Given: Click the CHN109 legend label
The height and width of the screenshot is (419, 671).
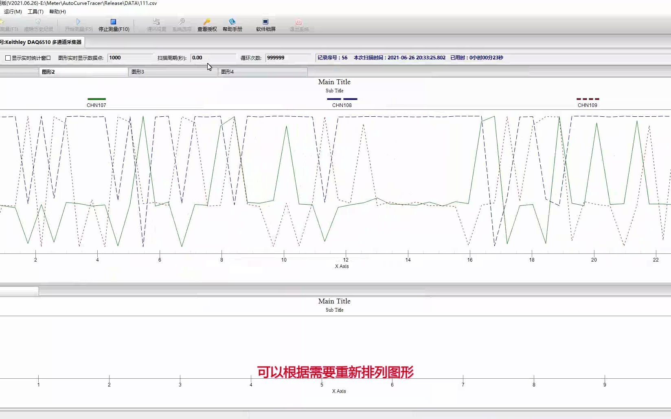Looking at the screenshot, I should click(588, 105).
